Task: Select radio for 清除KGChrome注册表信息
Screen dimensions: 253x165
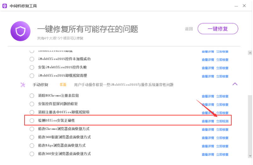Action: pos(32,96)
